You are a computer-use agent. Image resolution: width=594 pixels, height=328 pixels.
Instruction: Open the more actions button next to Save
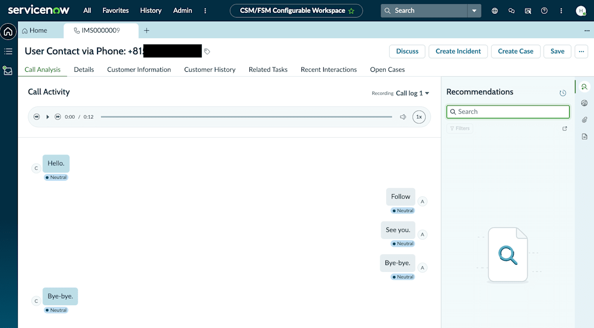click(x=581, y=51)
